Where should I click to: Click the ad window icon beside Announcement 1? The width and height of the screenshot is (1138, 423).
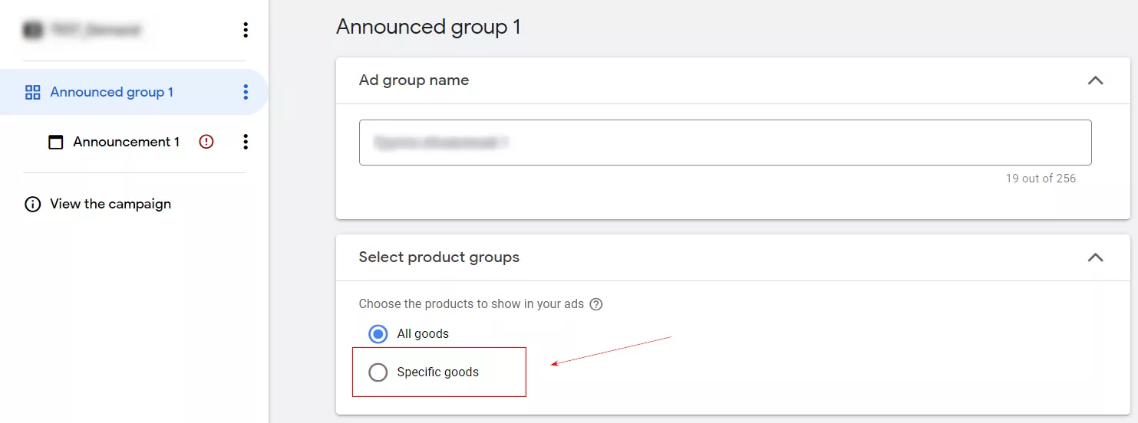(56, 142)
